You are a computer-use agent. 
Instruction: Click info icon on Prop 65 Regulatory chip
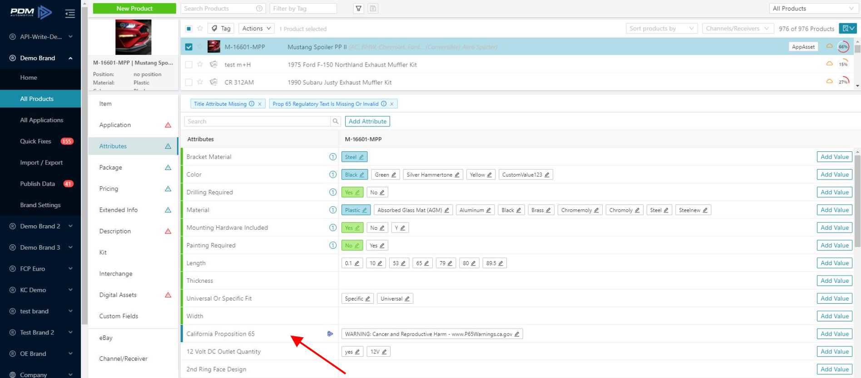click(384, 104)
